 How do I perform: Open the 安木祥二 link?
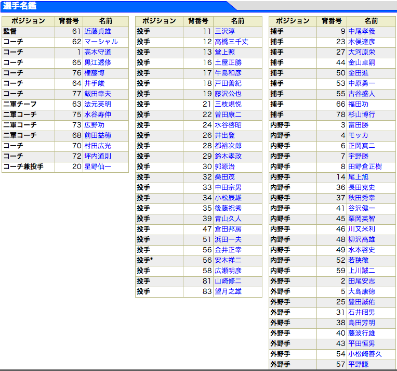click(x=228, y=260)
